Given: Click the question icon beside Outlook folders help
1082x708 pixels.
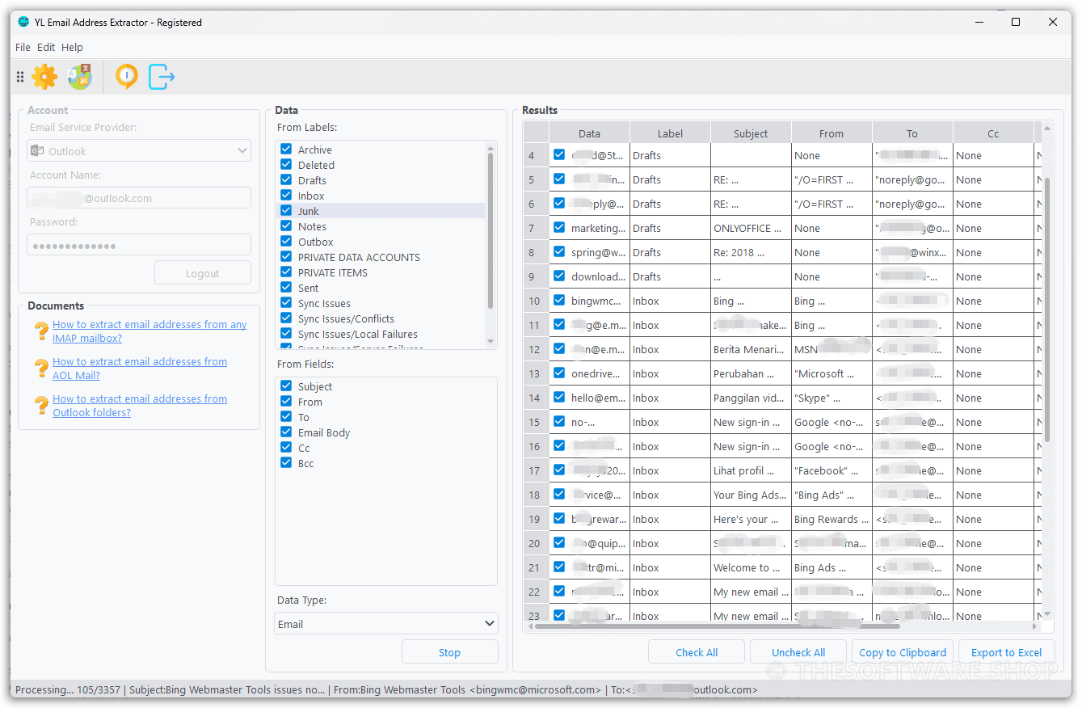Looking at the screenshot, I should tap(41, 406).
